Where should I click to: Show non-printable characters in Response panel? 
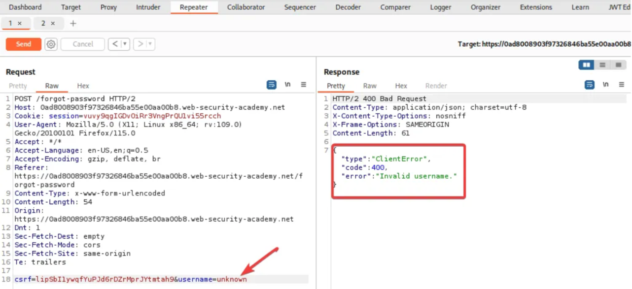point(605,85)
